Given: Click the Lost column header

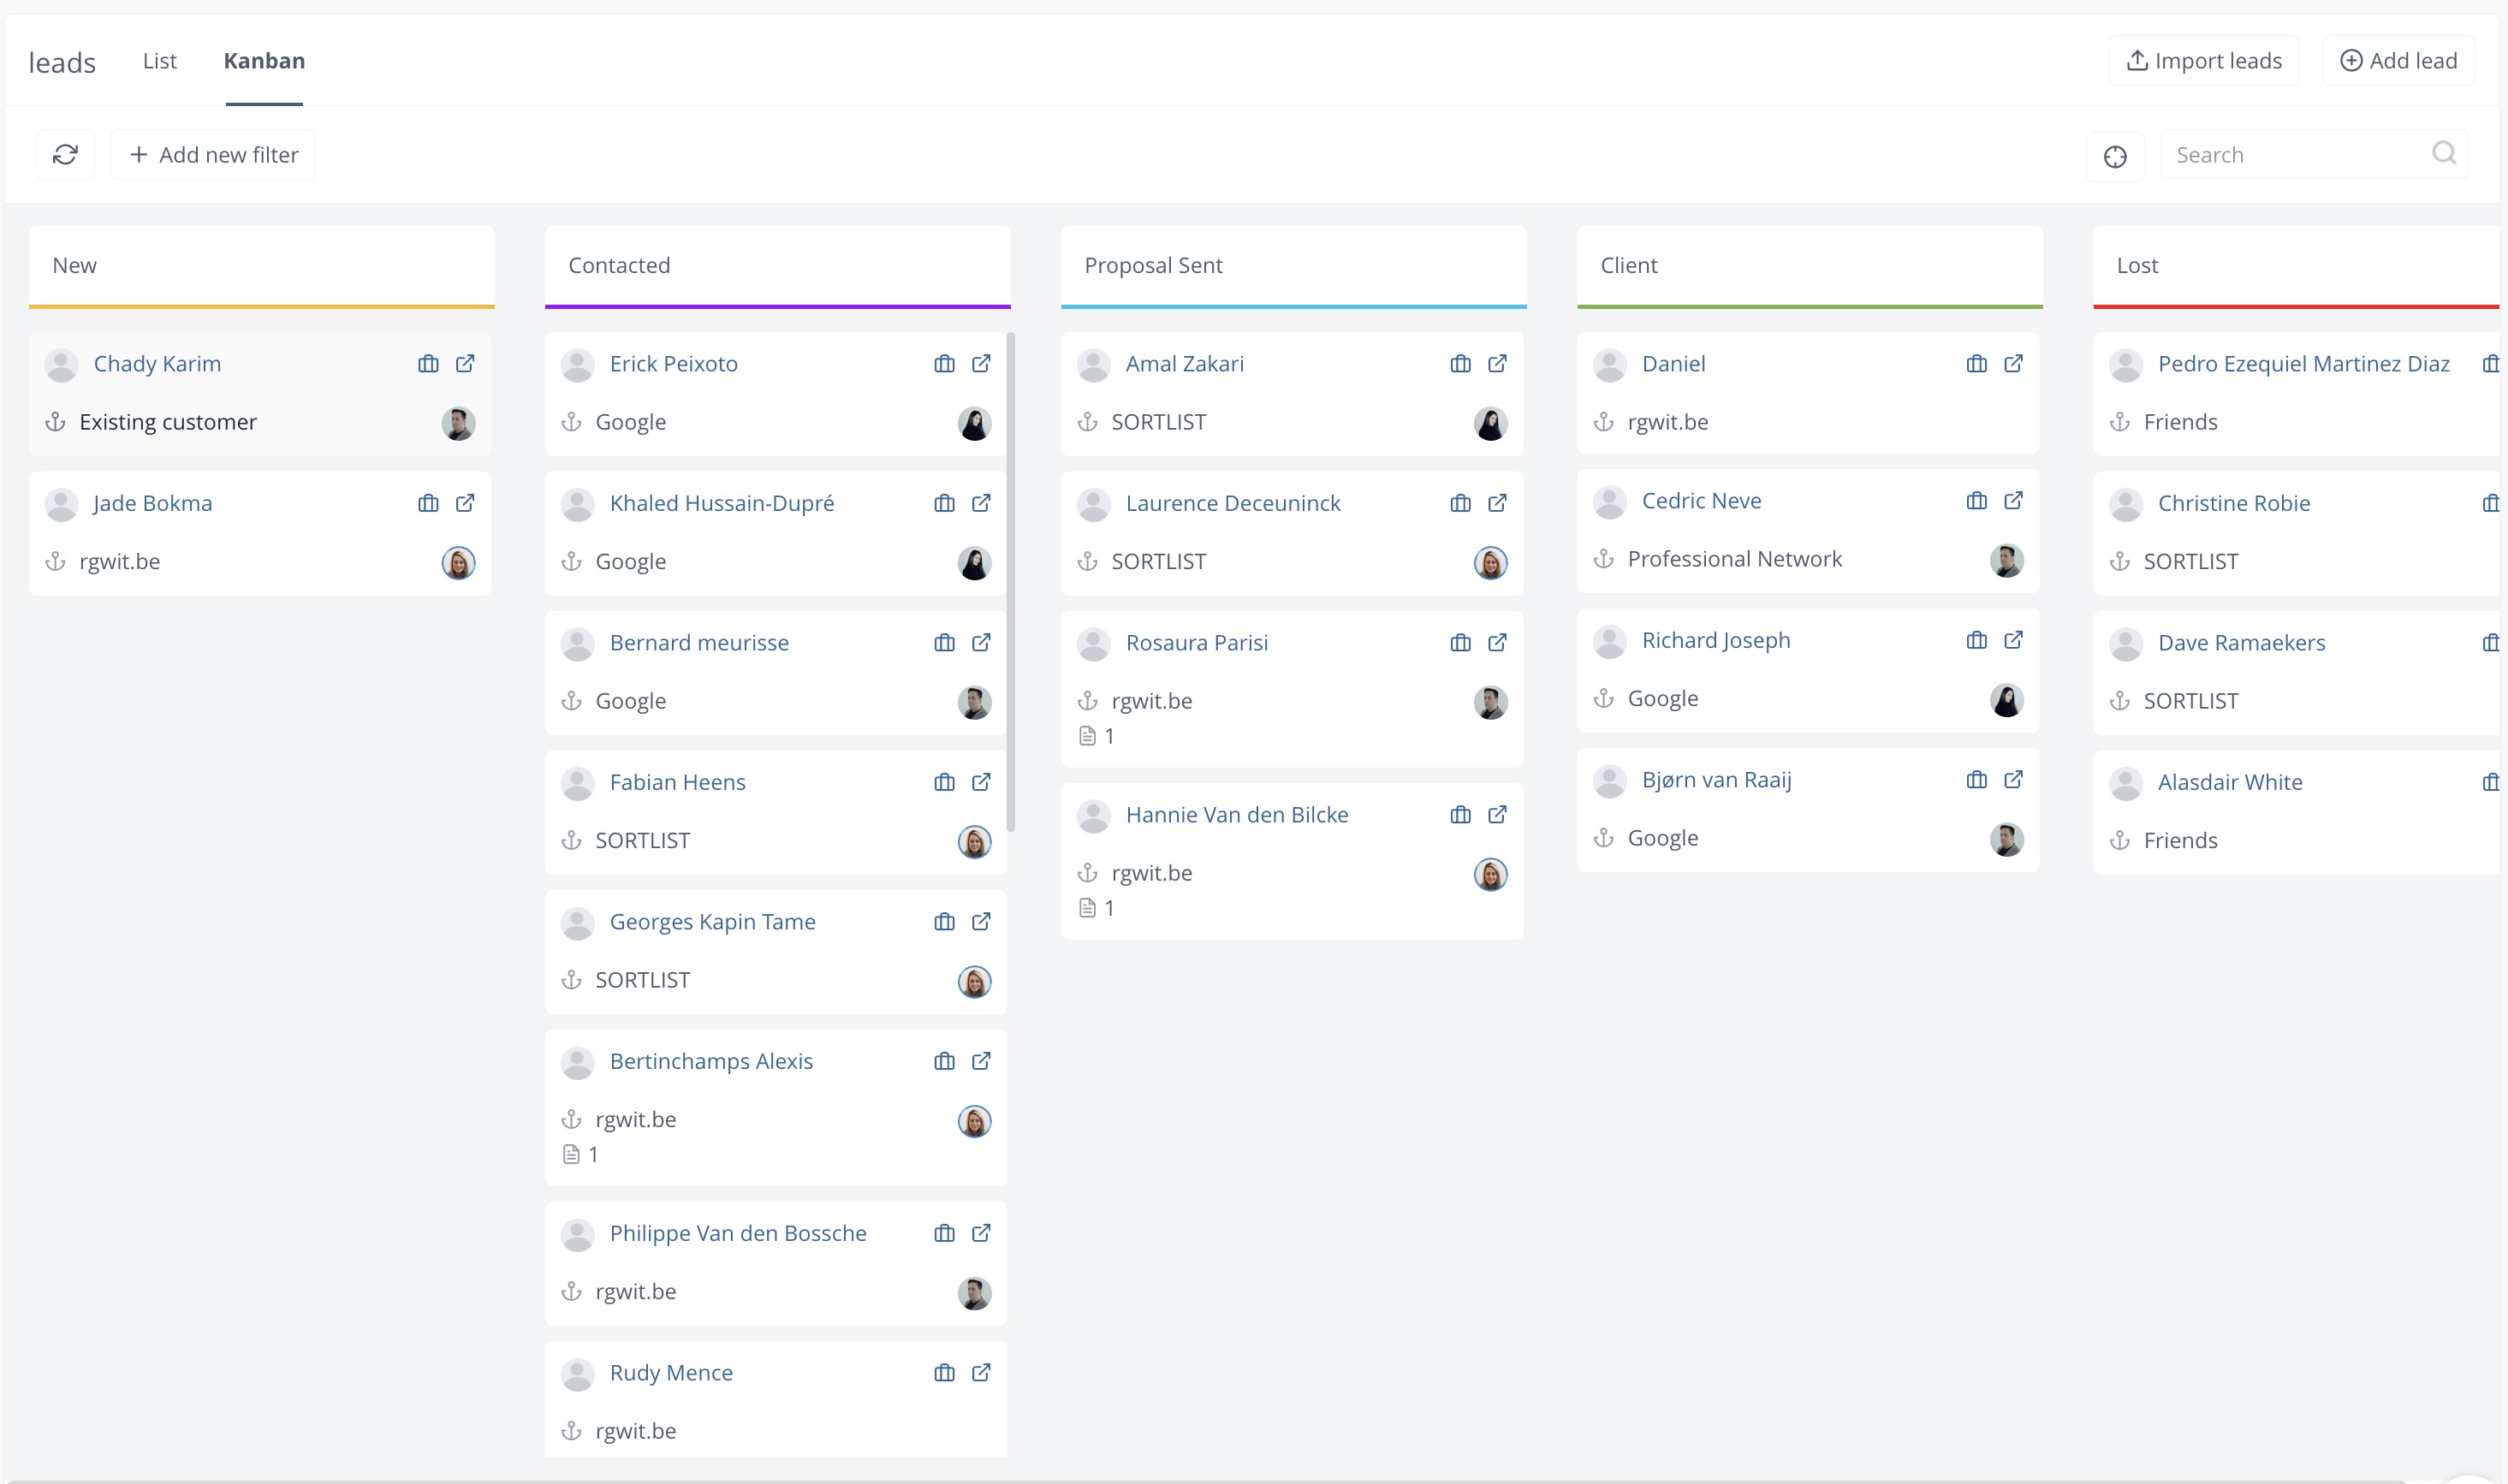Looking at the screenshot, I should click(2296, 266).
